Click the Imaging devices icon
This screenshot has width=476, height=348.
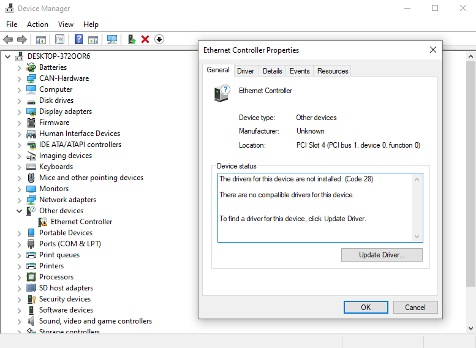click(x=31, y=156)
